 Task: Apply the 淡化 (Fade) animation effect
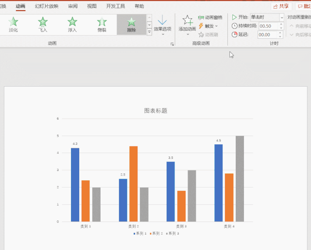coord(13,25)
